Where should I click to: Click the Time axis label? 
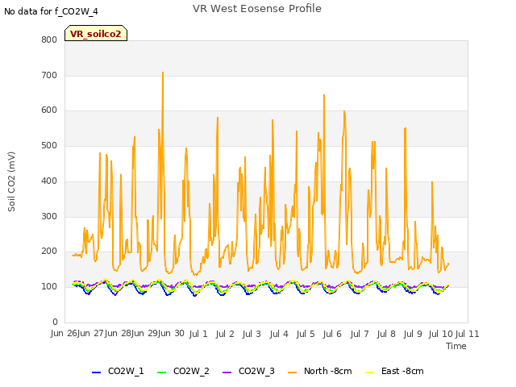coord(456,346)
